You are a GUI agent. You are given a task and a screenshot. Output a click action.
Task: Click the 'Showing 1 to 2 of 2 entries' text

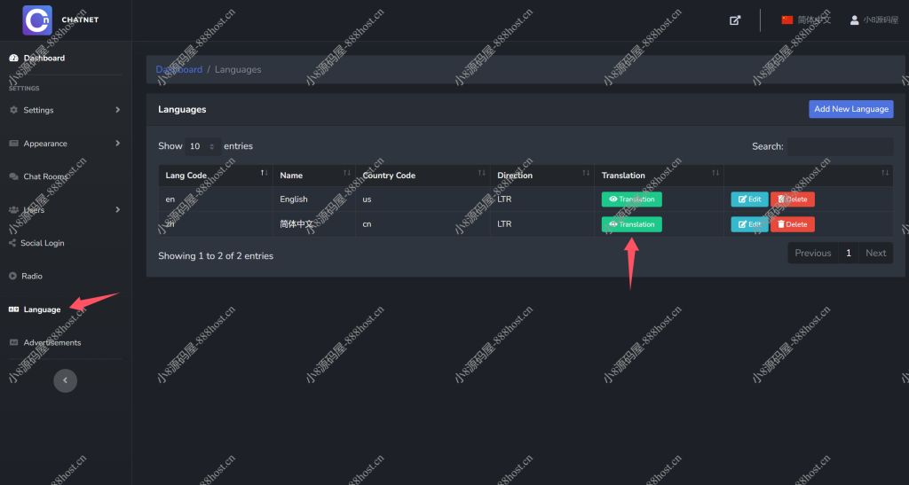pos(216,256)
